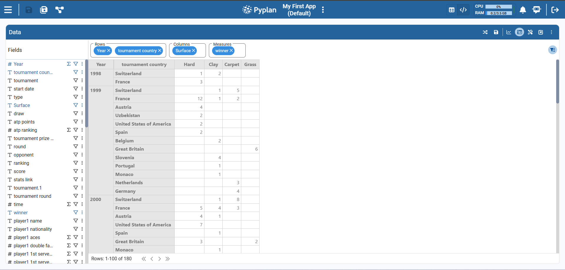Screen dimensions: 565x270
Task: Switch to the code view icon
Action: [463, 10]
